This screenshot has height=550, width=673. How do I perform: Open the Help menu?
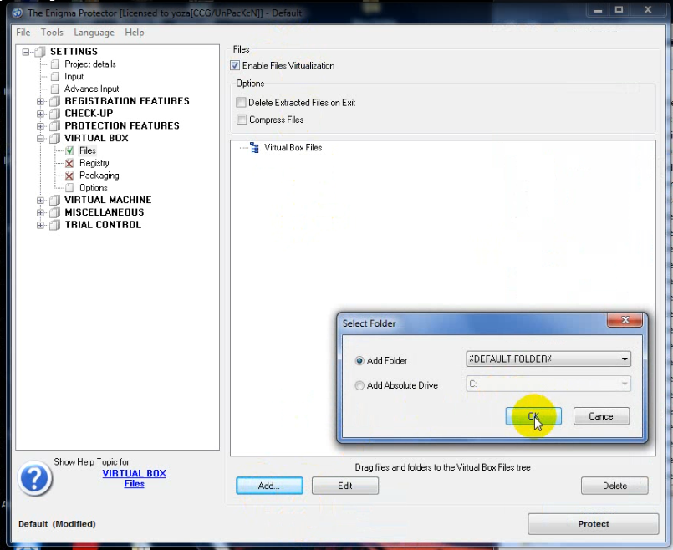135,33
